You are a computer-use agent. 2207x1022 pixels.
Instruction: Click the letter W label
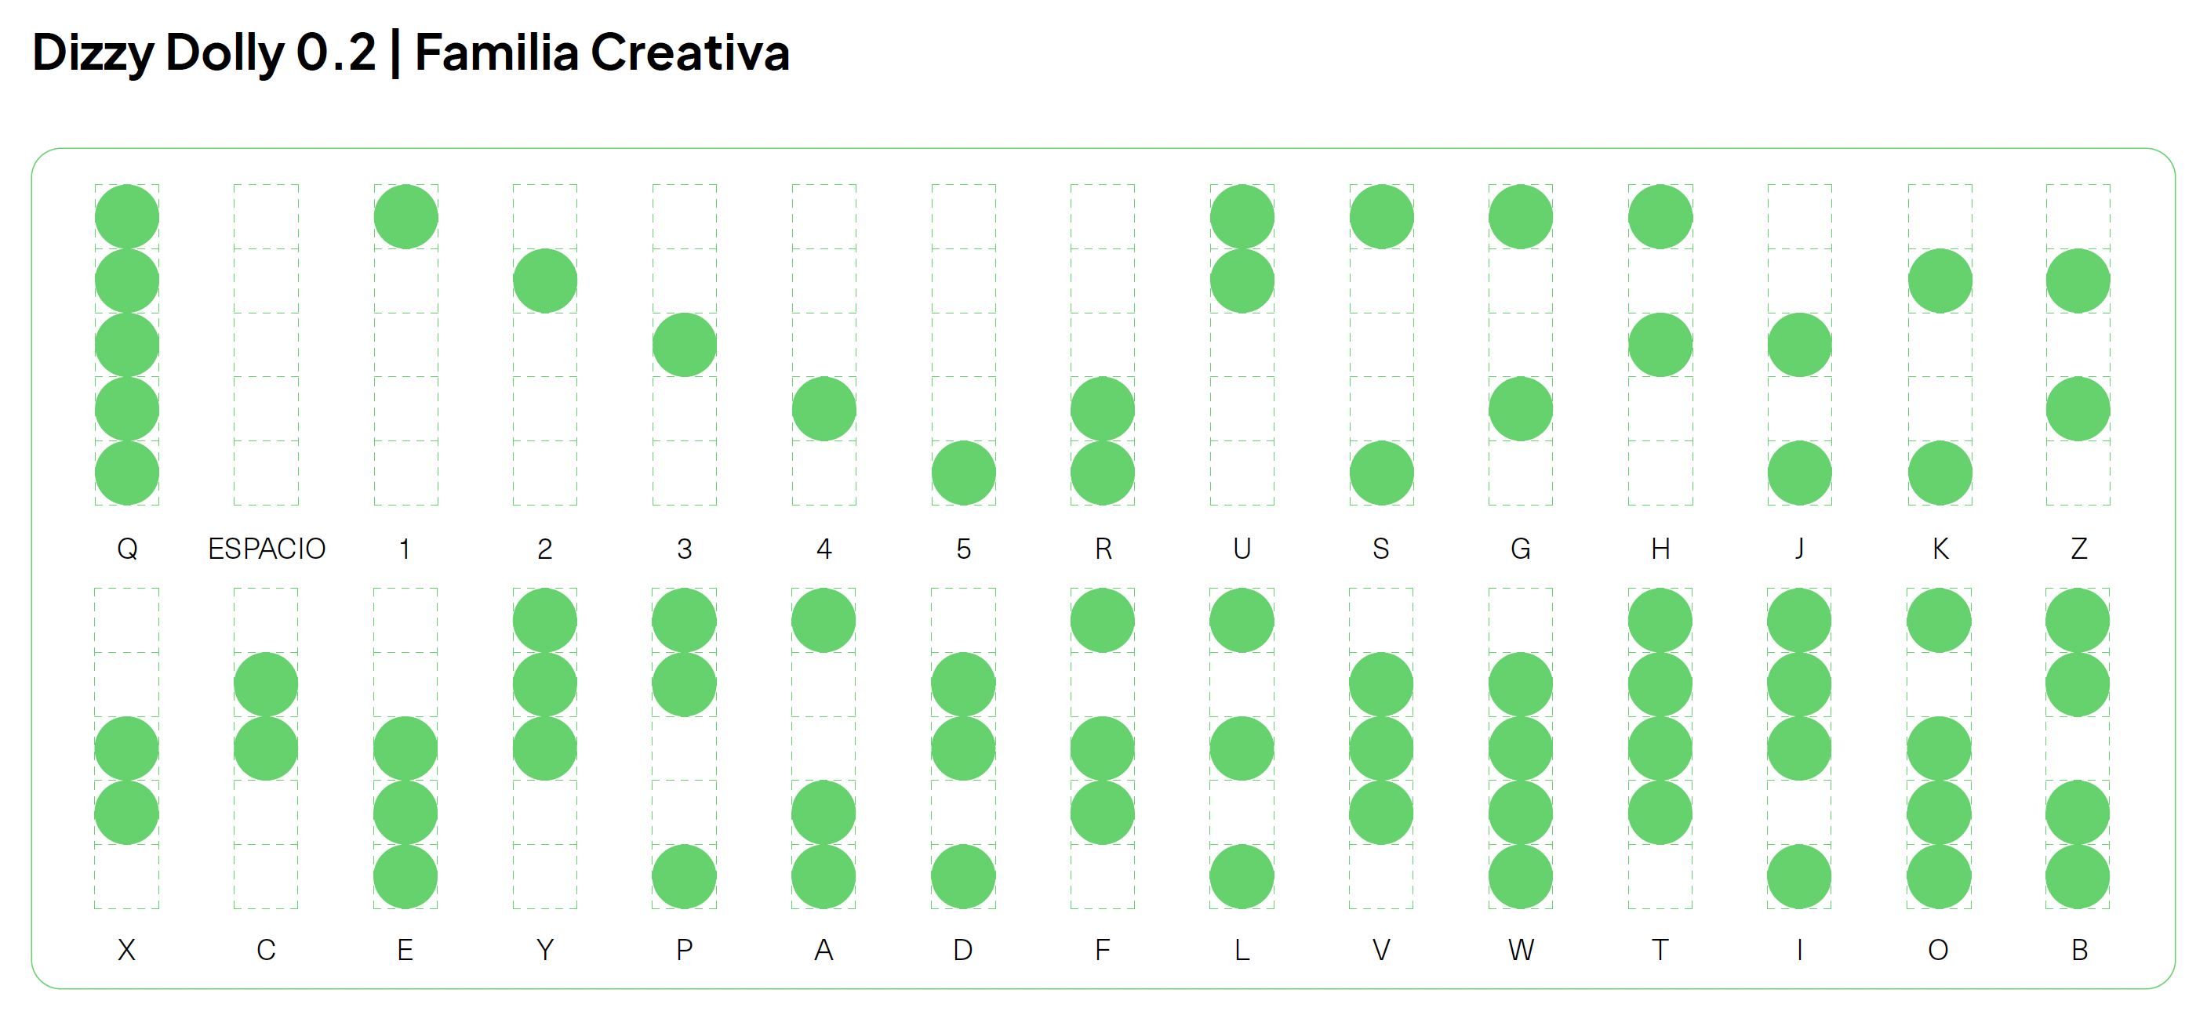(1521, 950)
